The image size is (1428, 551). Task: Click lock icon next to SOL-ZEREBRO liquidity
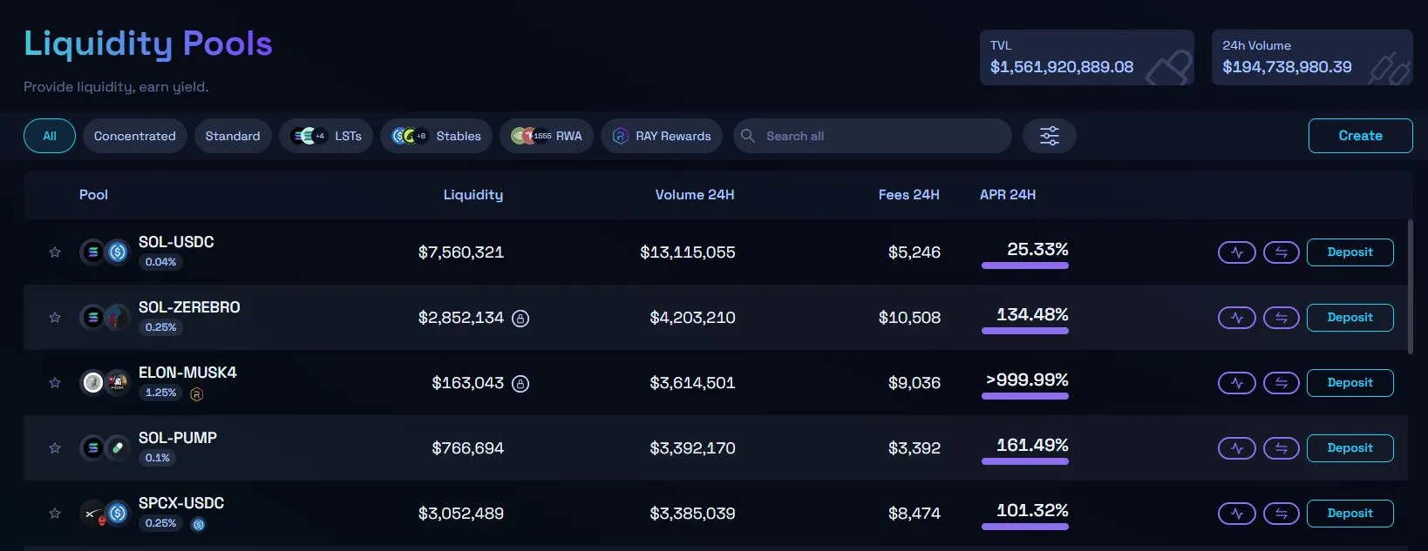[520, 318]
